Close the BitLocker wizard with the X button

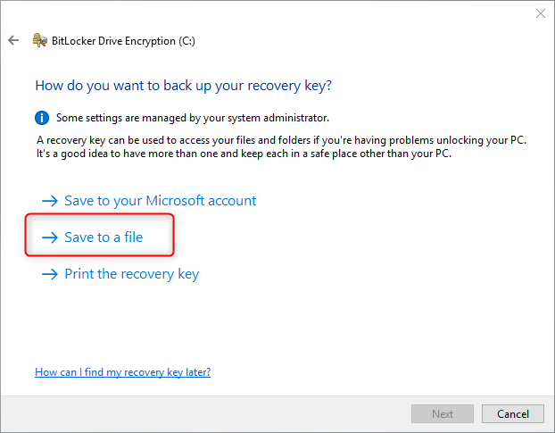[x=540, y=13]
